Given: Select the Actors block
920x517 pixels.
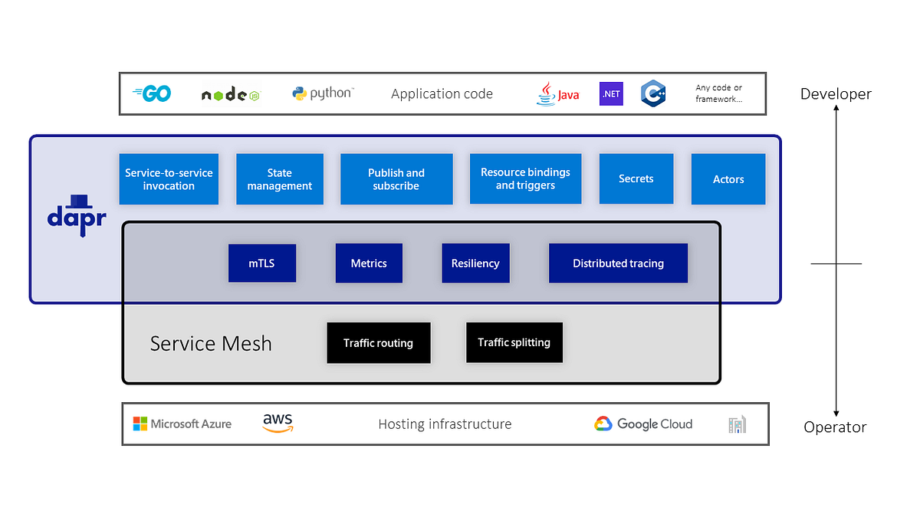Looking at the screenshot, I should (728, 178).
